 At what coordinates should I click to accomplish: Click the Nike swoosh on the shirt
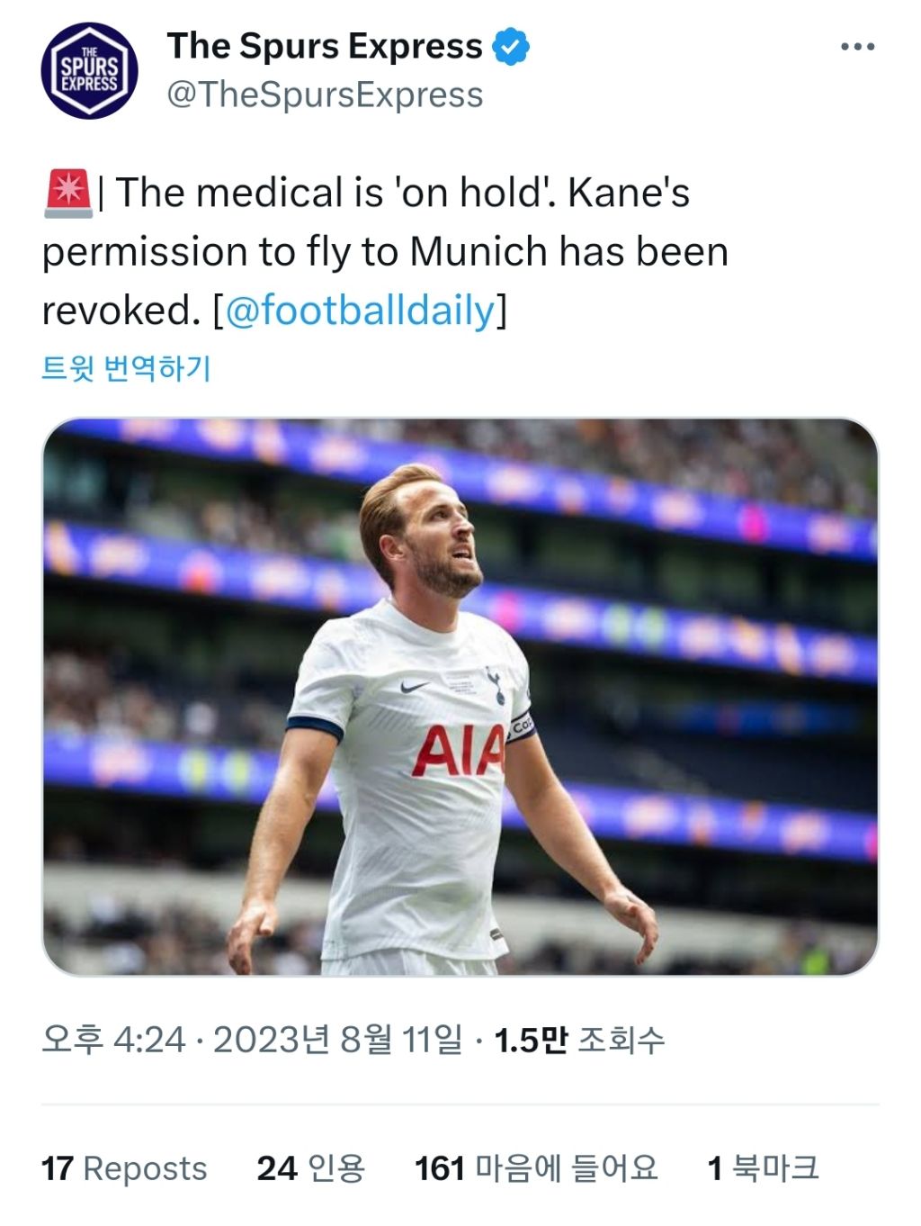tap(415, 687)
